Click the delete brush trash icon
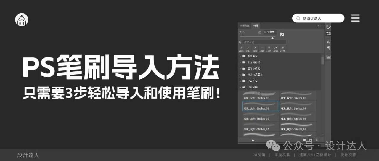379x161 pixels. coord(317,140)
